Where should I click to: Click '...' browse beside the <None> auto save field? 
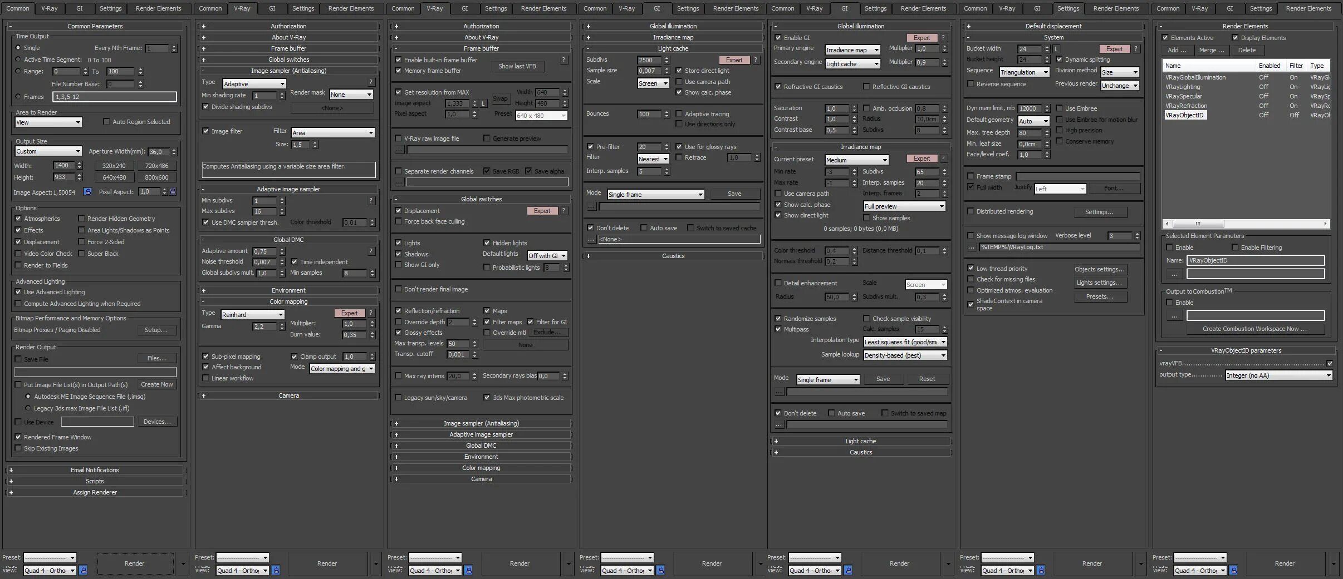[x=591, y=239]
